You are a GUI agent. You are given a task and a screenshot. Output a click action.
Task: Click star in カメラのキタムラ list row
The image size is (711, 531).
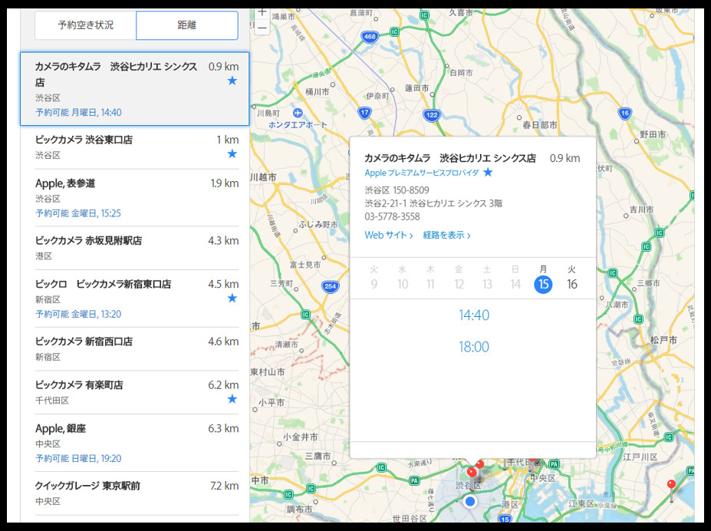(232, 81)
